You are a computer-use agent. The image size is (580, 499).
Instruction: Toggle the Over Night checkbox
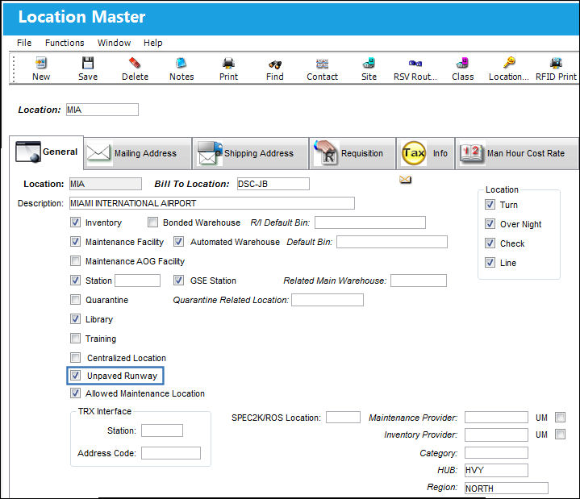[x=490, y=223]
